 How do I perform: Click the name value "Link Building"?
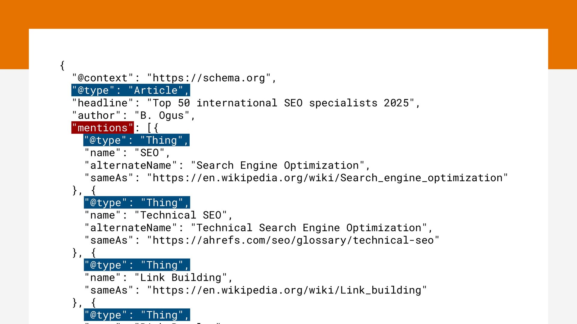[x=181, y=278]
